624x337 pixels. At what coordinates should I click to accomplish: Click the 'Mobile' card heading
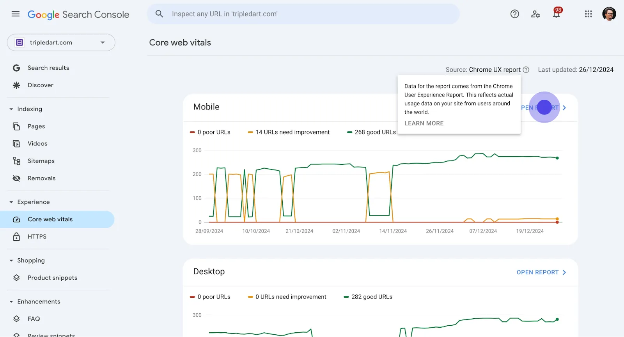[206, 107]
